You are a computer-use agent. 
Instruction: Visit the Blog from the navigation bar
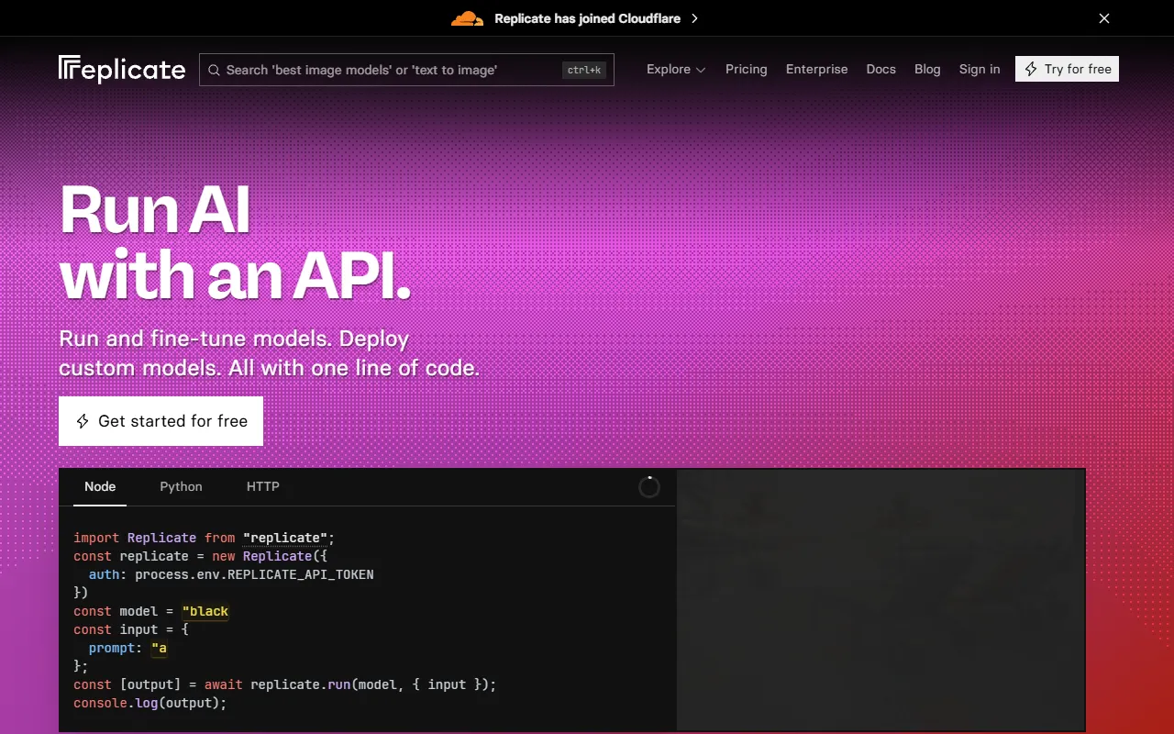[x=927, y=69]
